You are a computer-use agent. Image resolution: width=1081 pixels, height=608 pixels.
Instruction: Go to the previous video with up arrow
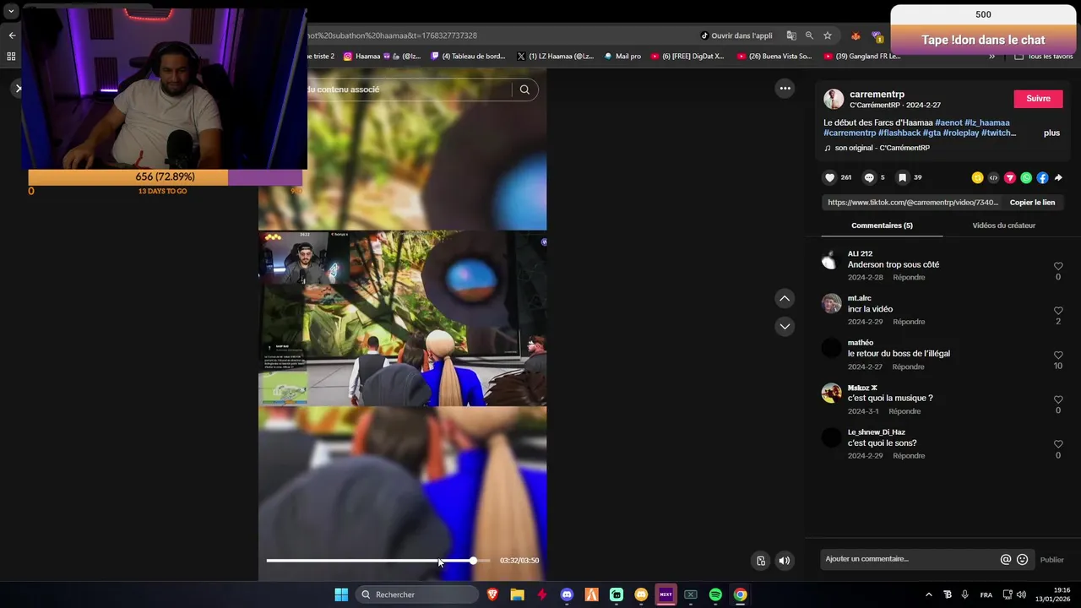click(x=785, y=298)
